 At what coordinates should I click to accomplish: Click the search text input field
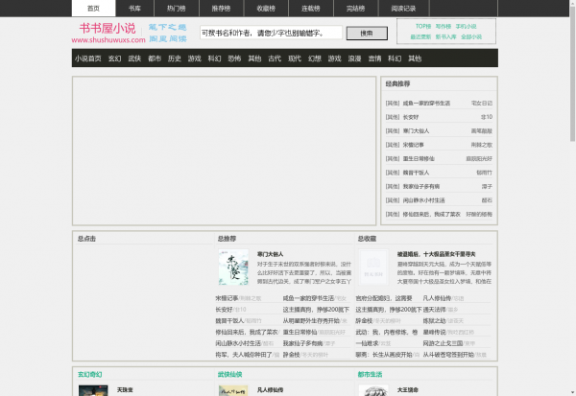coord(271,33)
